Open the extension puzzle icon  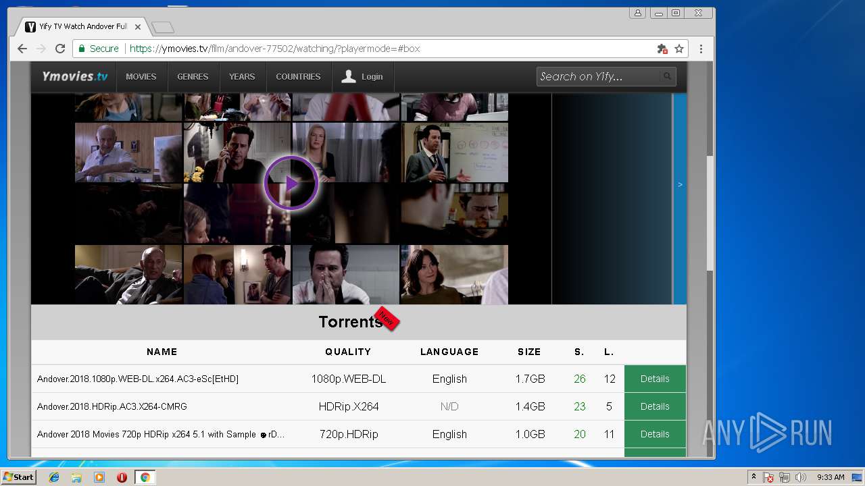662,49
